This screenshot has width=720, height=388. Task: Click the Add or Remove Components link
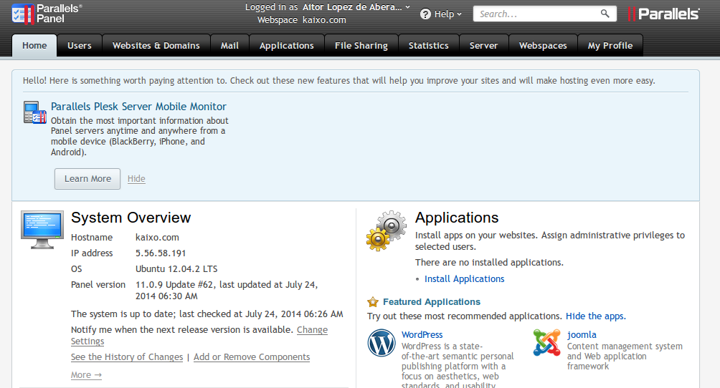(x=252, y=357)
